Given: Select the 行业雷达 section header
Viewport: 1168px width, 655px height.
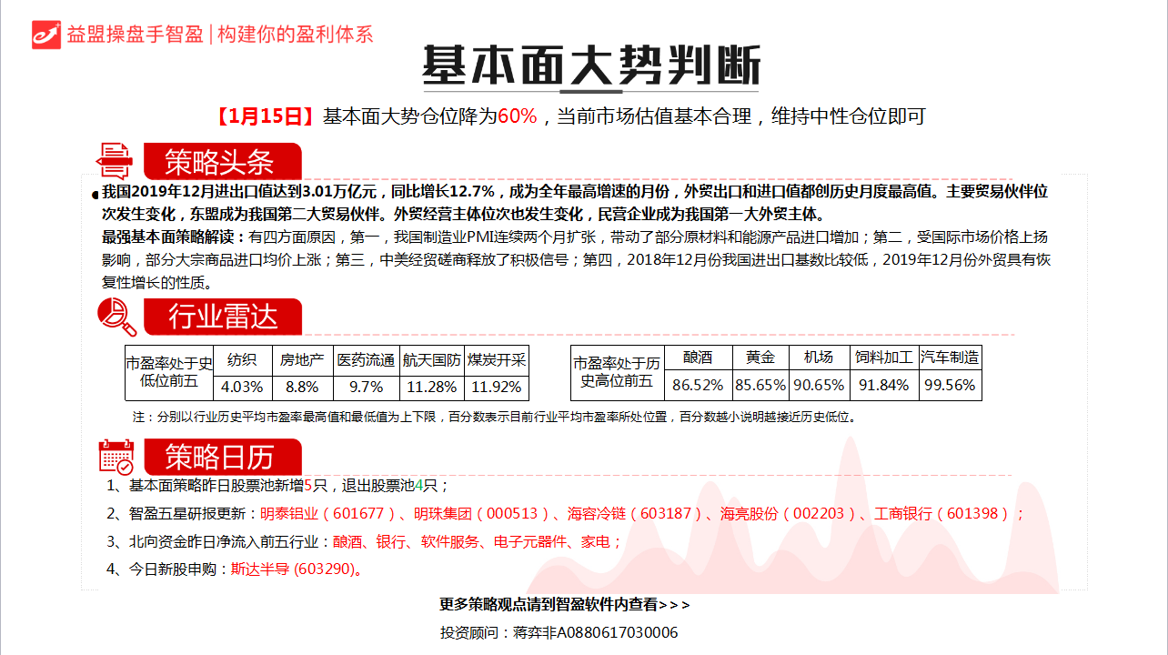Looking at the screenshot, I should 222,317.
